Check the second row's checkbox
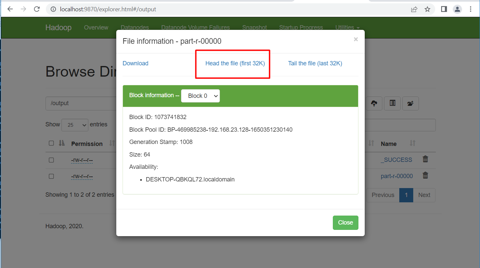 click(51, 176)
